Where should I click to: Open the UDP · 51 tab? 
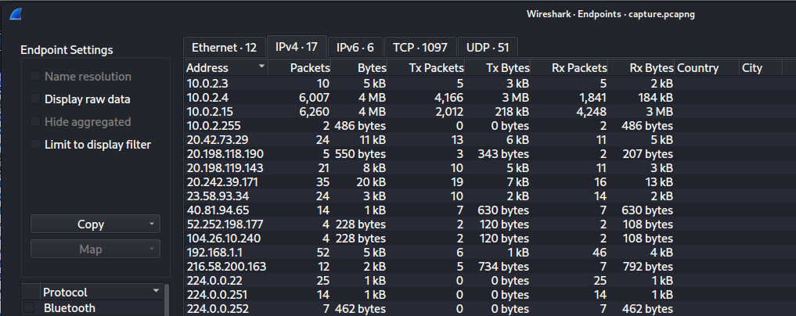tap(488, 47)
